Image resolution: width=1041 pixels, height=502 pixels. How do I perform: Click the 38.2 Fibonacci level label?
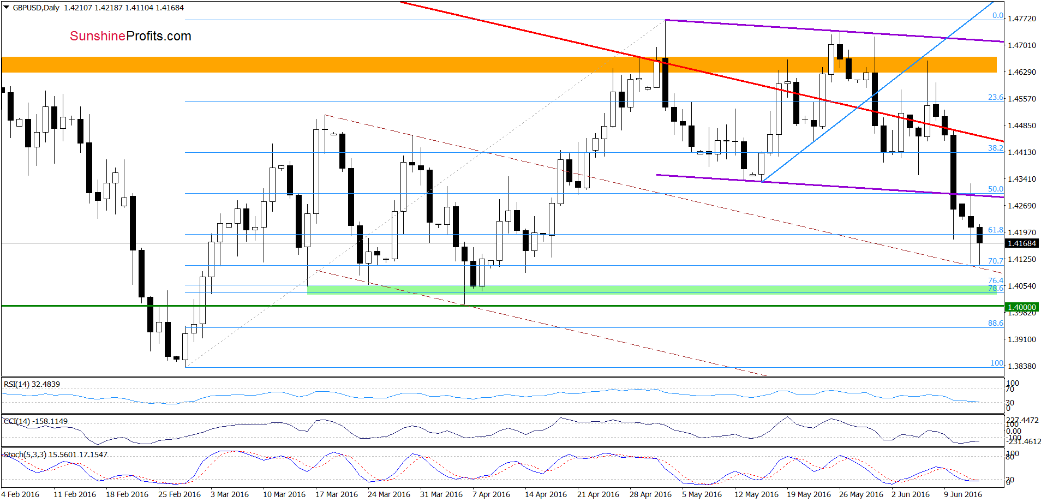click(x=995, y=148)
